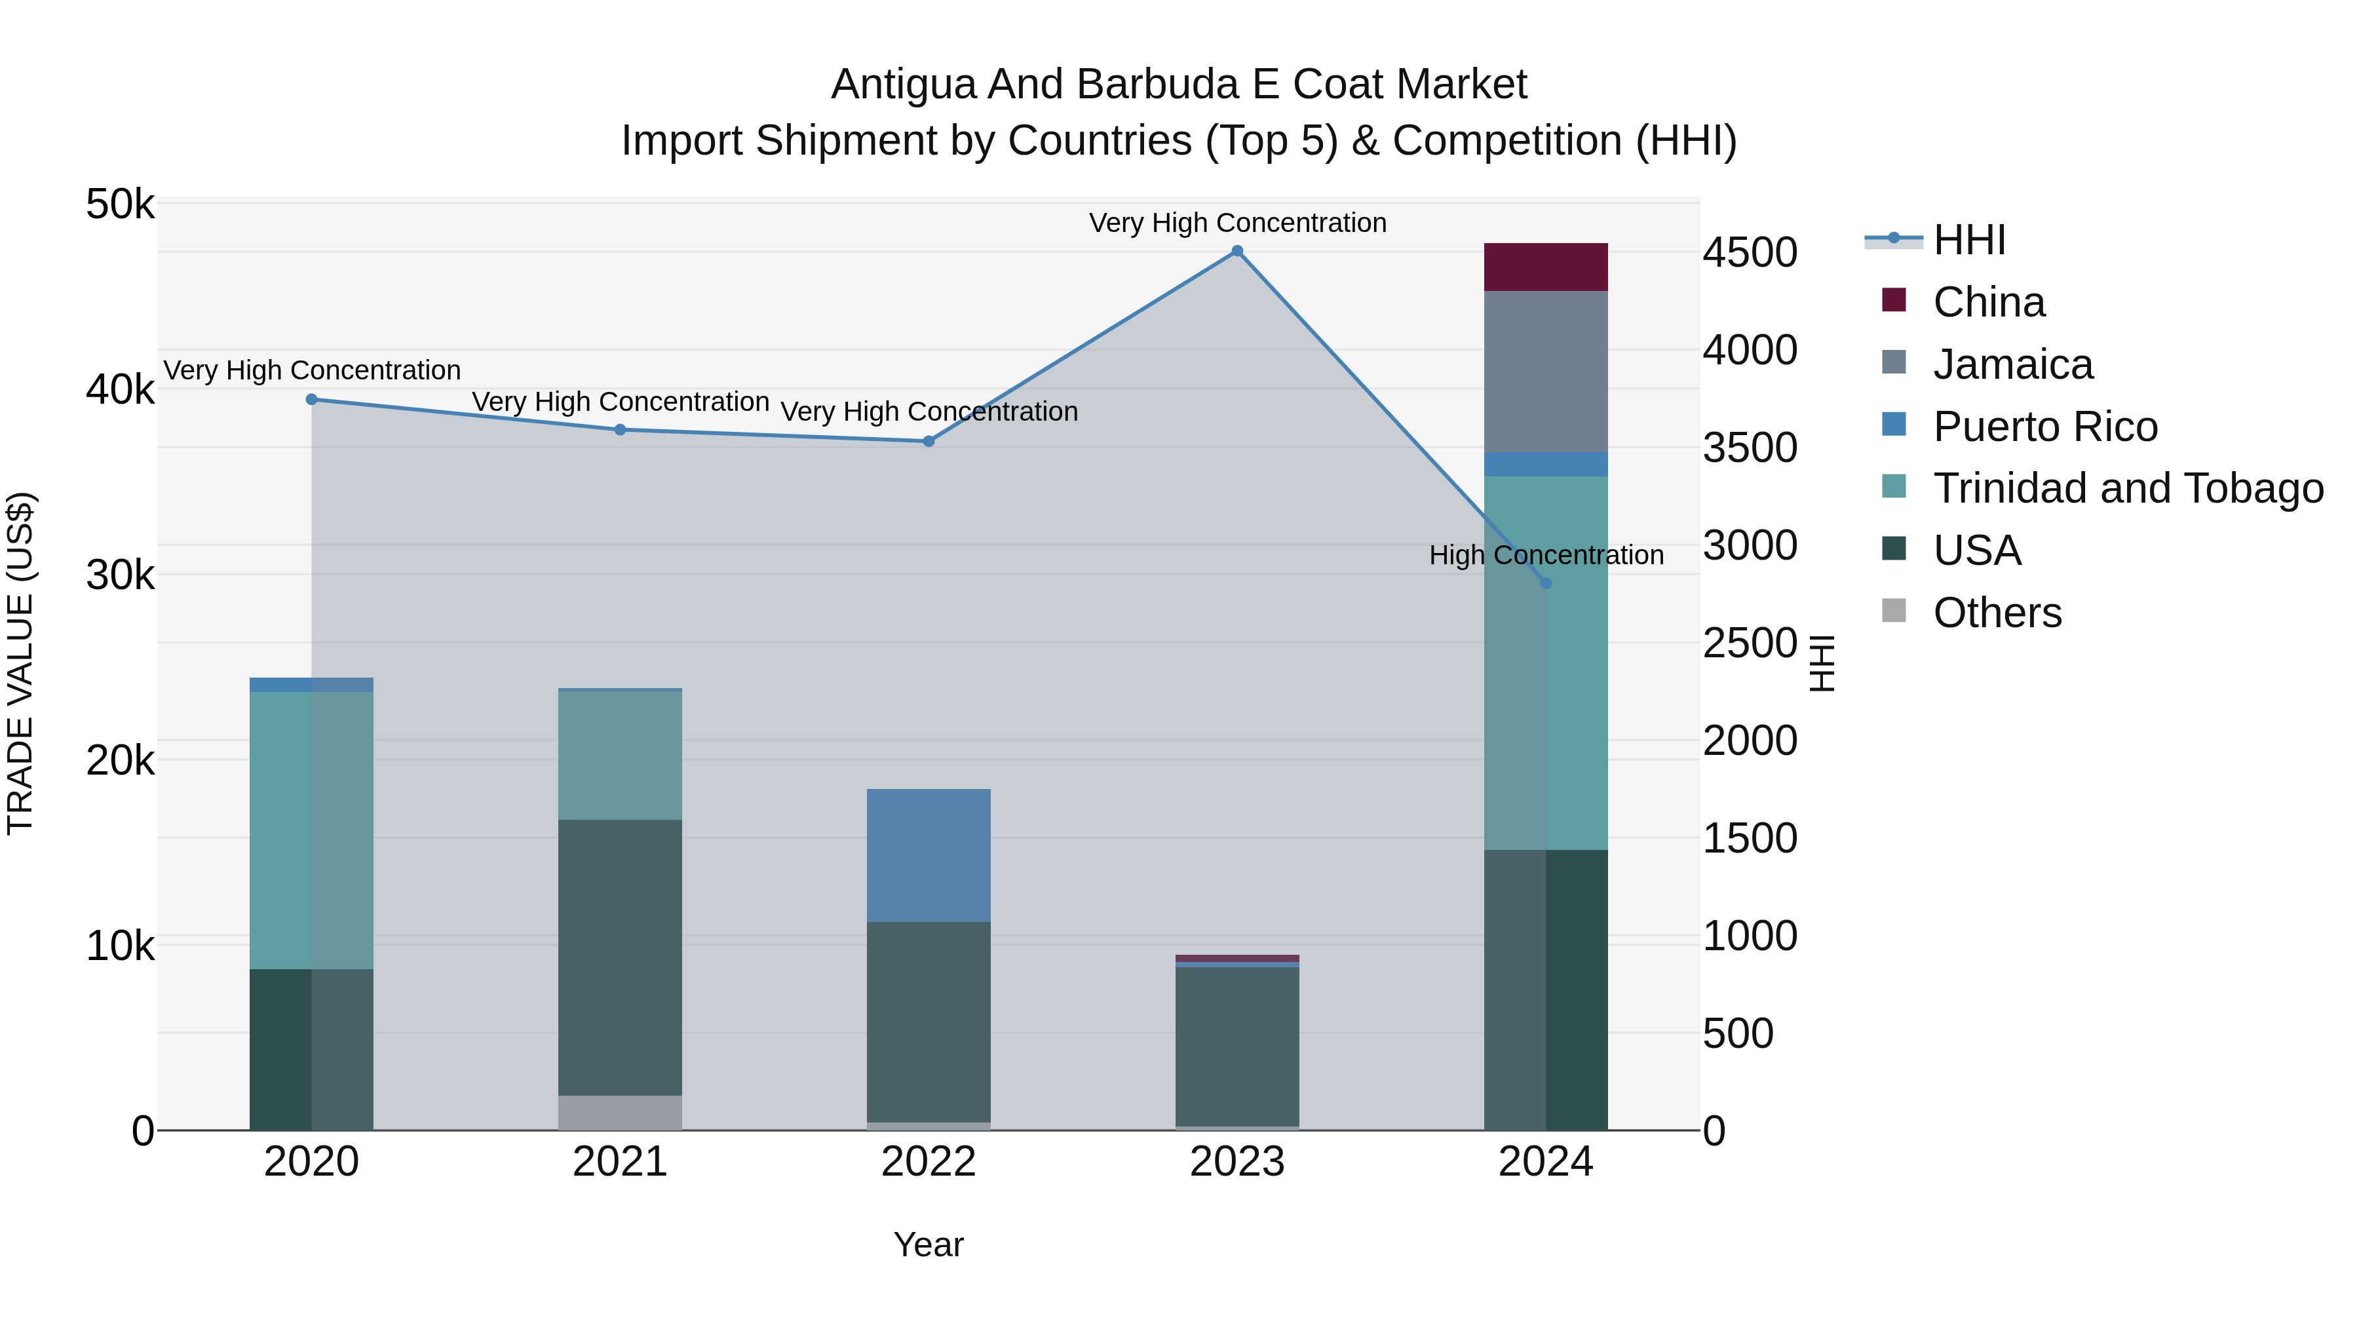Image resolution: width=2359 pixels, height=1327 pixels.
Task: Click the '50k' left axis tick label
Action: point(120,204)
